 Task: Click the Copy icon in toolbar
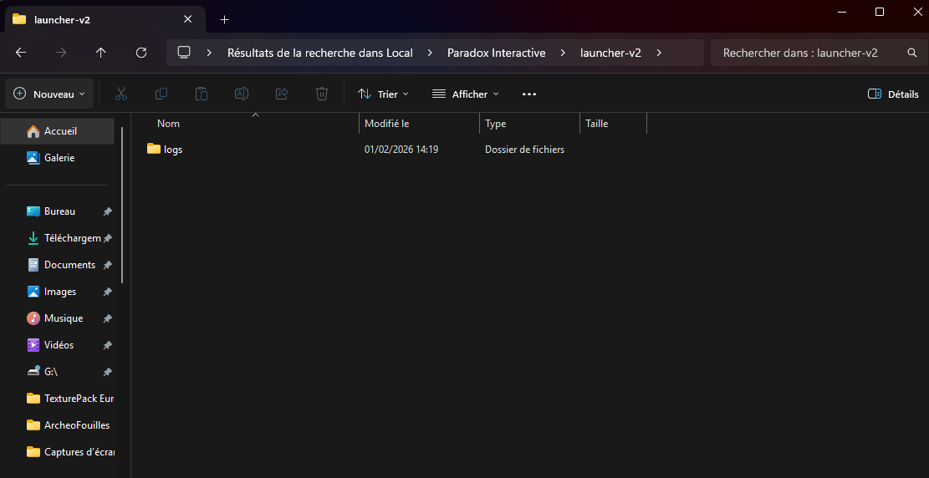[161, 94]
